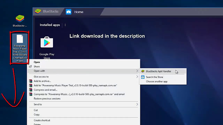The height and width of the screenshot is (125, 223).
Task: Click WinRAR icon beside Compress and email
Action: coord(31,90)
